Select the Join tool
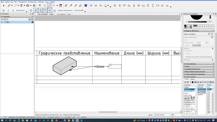The image size is (217, 122). point(80,5)
